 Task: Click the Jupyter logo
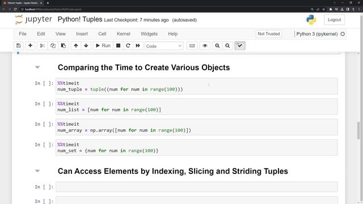click(x=33, y=19)
